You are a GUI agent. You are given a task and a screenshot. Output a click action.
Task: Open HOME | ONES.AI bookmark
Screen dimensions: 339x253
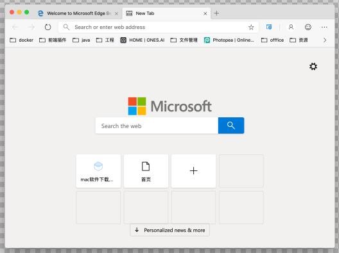coord(143,40)
